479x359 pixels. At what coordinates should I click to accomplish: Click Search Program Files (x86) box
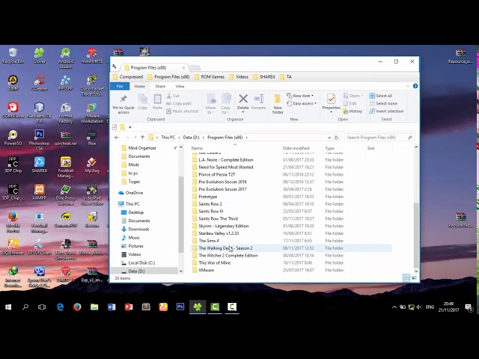[379, 138]
